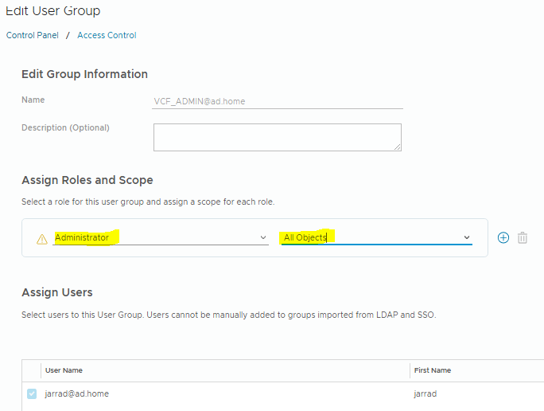The width and height of the screenshot is (544, 411).
Task: Sort by First Name column header
Action: (x=433, y=370)
